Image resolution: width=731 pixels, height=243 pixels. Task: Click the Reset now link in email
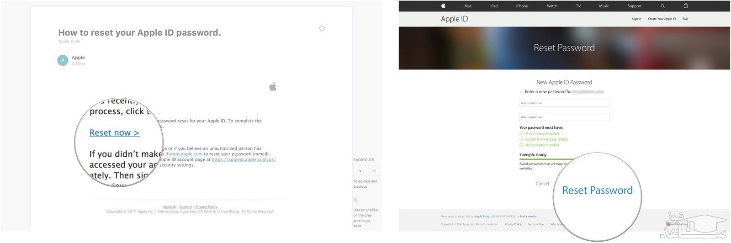tap(114, 133)
